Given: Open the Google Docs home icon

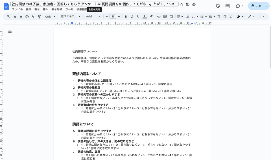Looking at the screenshot, I should [x=6, y=6].
